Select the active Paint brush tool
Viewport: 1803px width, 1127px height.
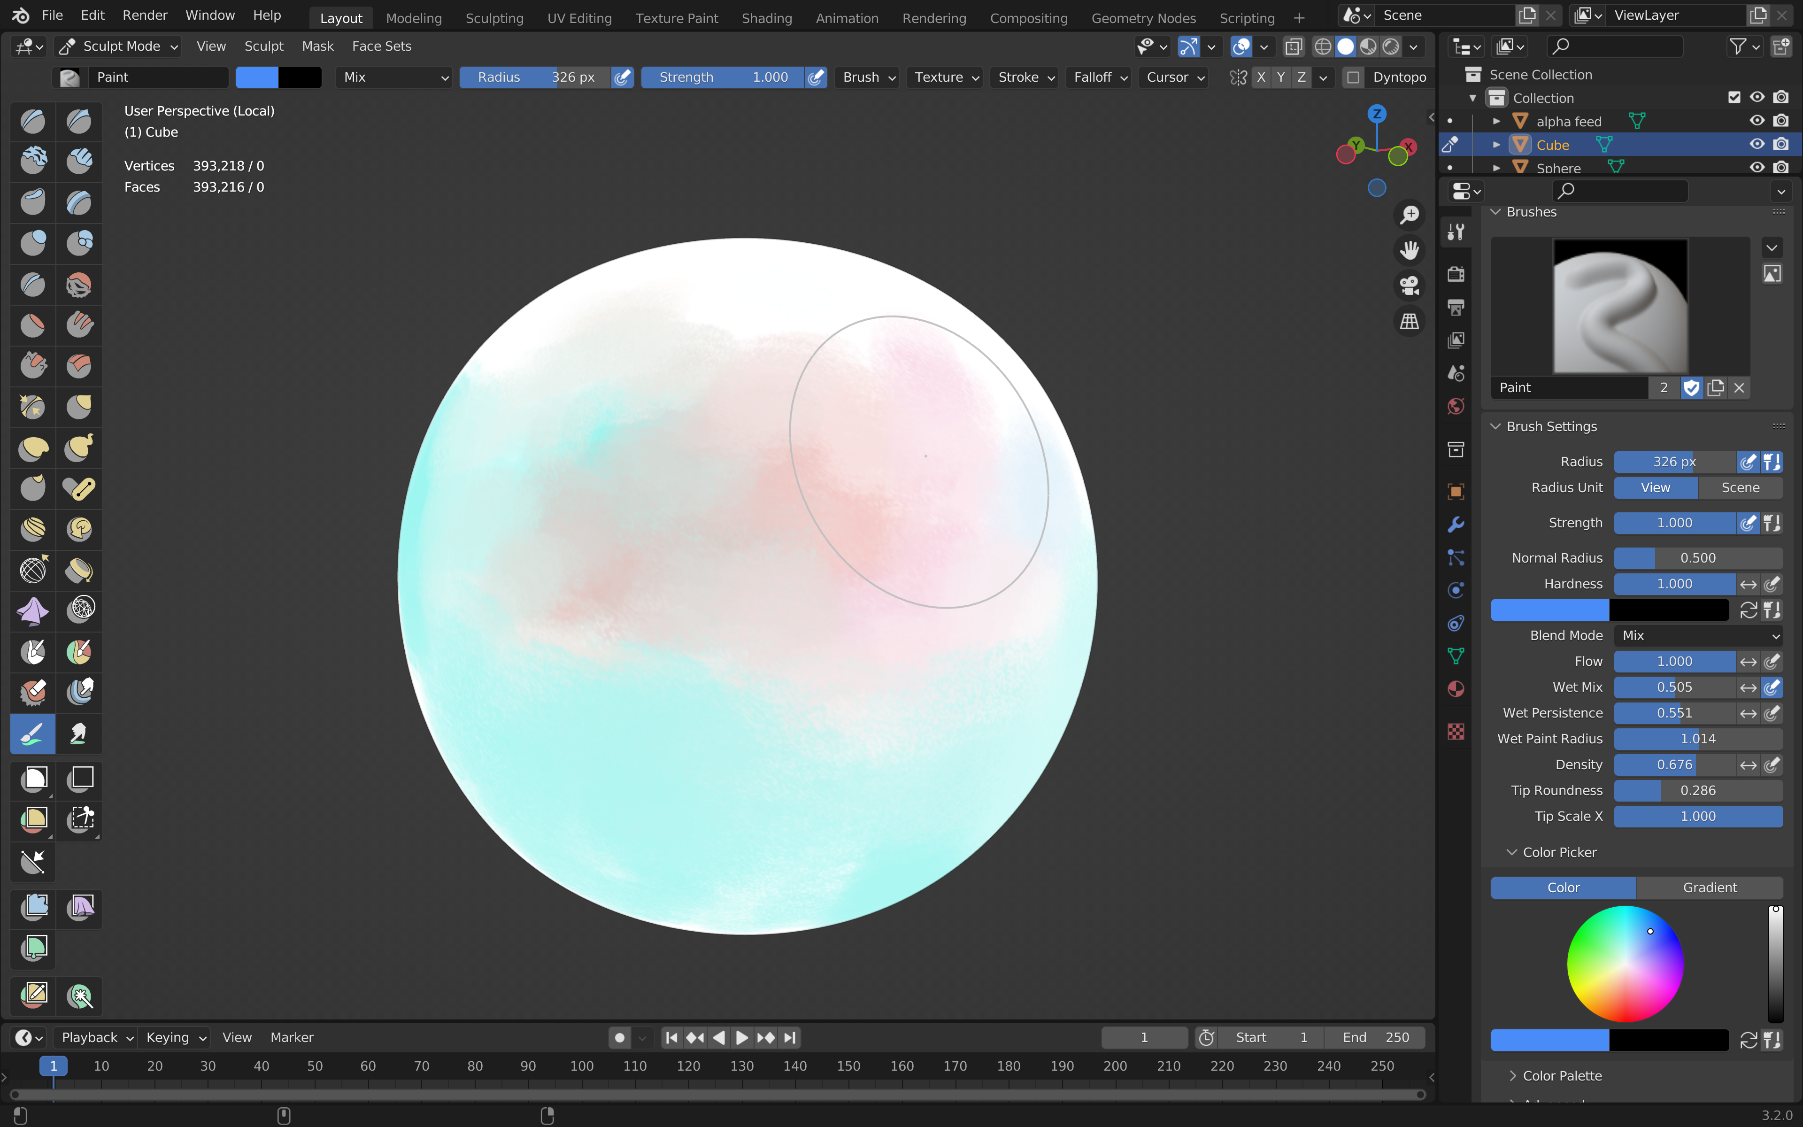pyautogui.click(x=33, y=734)
